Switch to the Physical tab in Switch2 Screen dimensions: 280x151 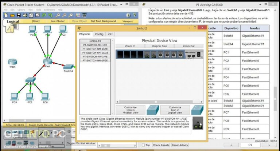tap(85, 34)
